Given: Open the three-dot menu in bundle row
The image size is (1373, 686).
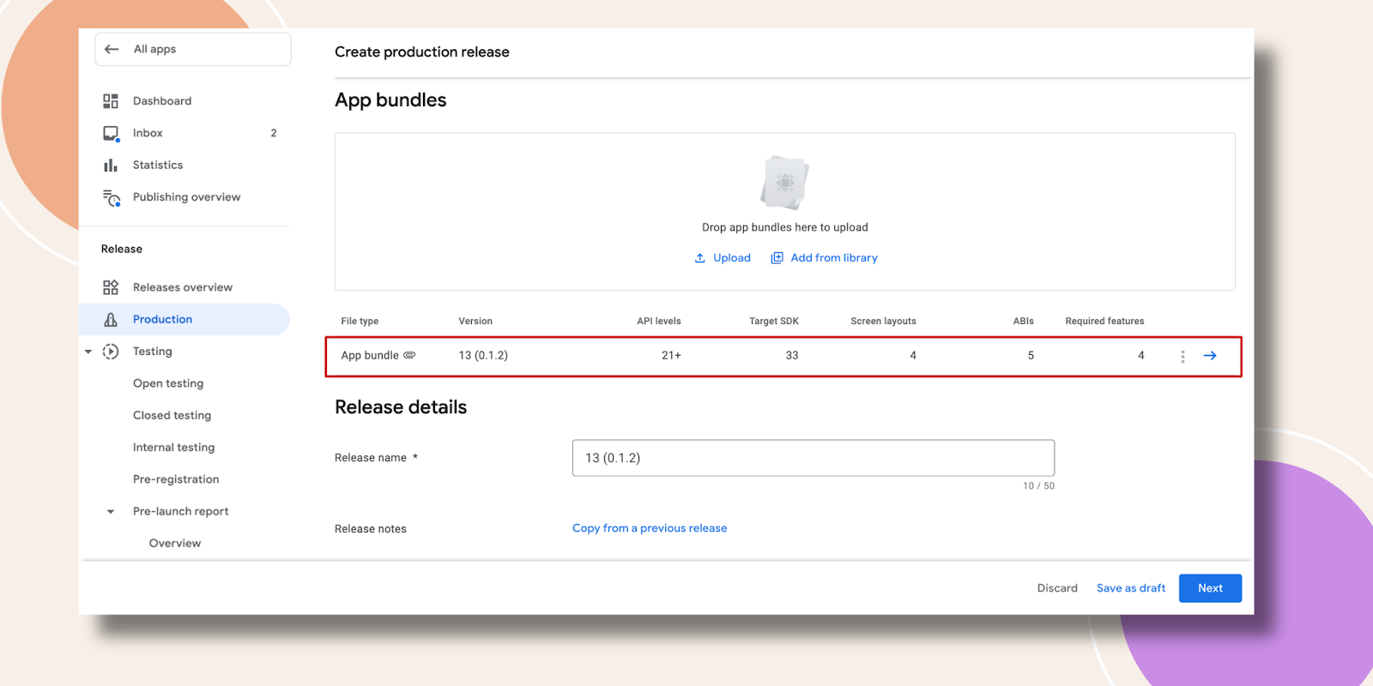Looking at the screenshot, I should (x=1182, y=356).
